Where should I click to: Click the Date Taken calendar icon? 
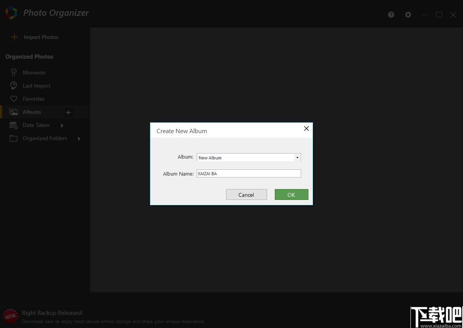click(x=14, y=125)
